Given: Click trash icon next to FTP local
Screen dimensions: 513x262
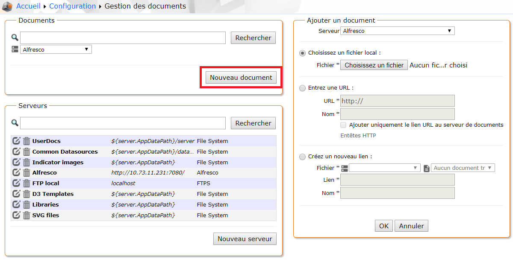Looking at the screenshot, I should coord(27,183).
